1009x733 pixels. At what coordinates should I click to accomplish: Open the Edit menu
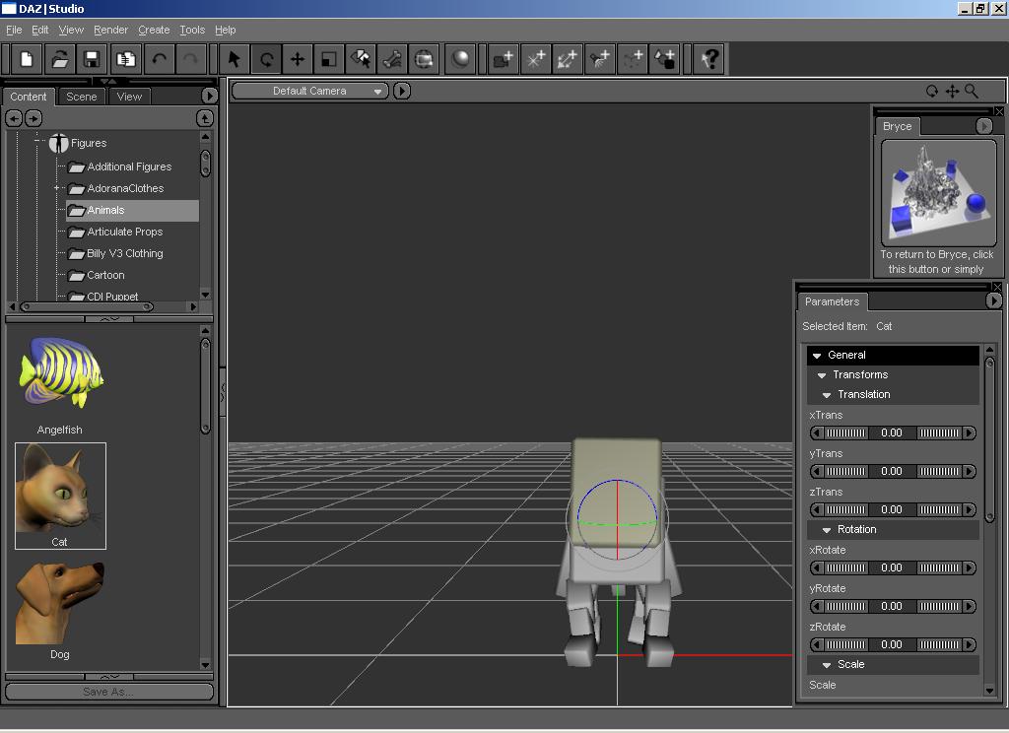point(39,30)
